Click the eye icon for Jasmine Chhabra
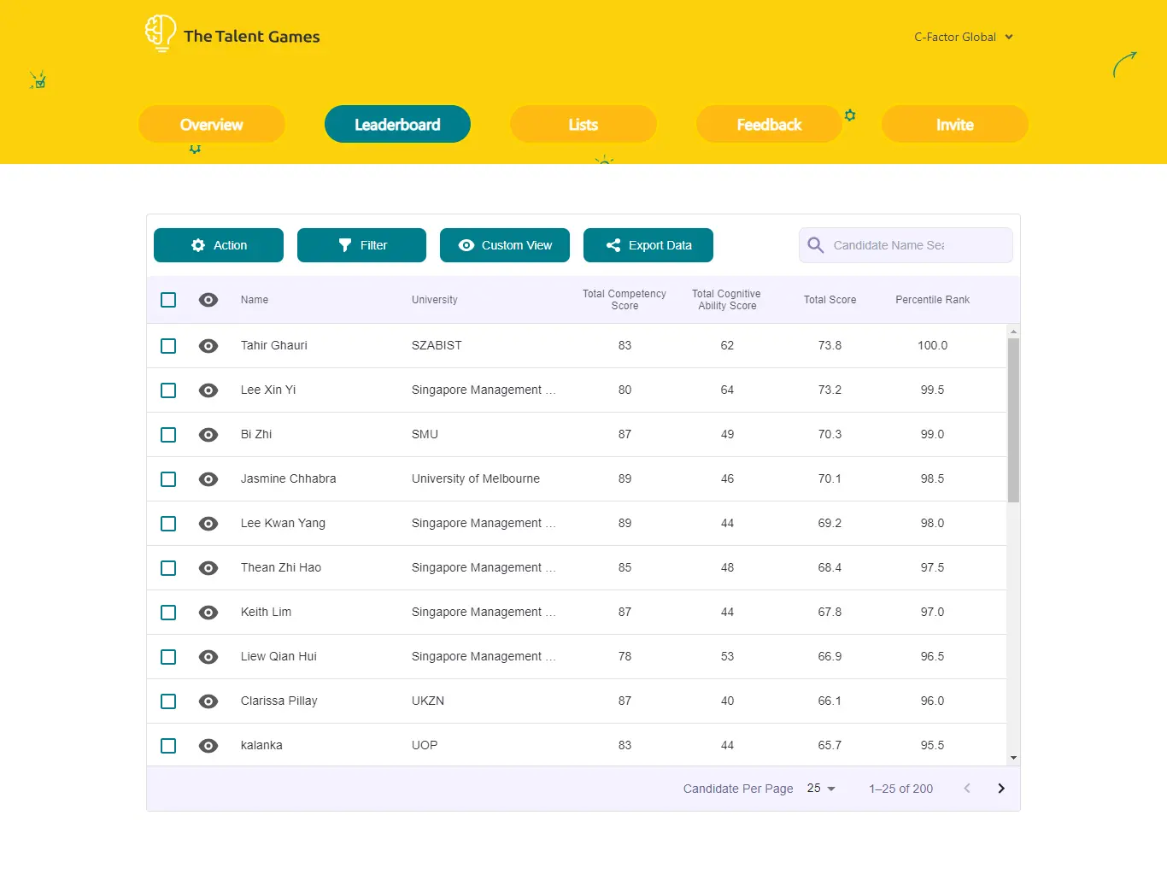This screenshot has width=1167, height=880. click(x=208, y=479)
